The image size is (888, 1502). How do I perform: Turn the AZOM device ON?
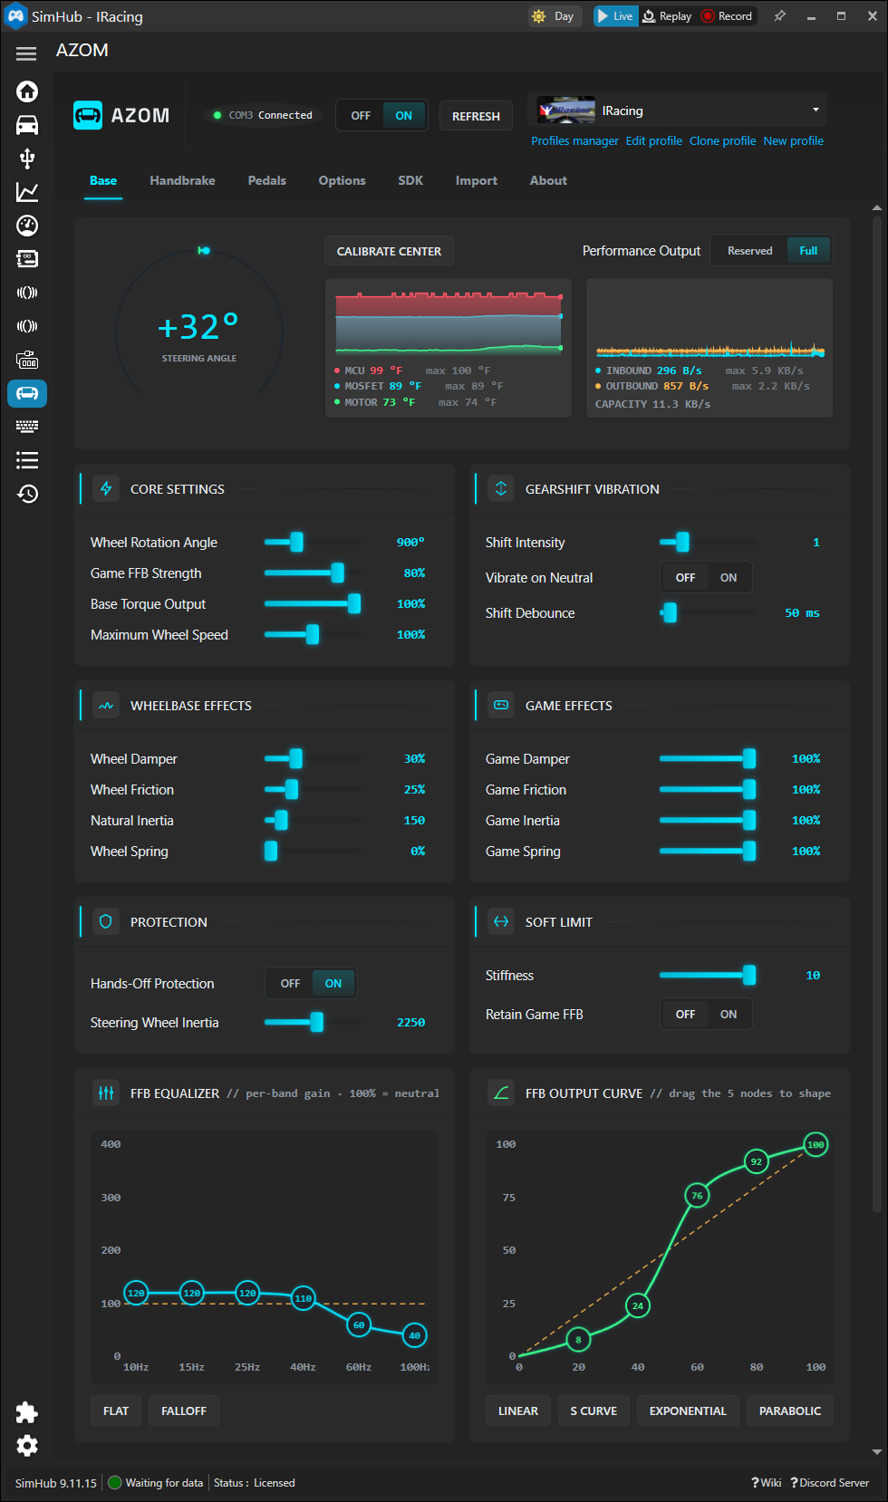point(403,116)
